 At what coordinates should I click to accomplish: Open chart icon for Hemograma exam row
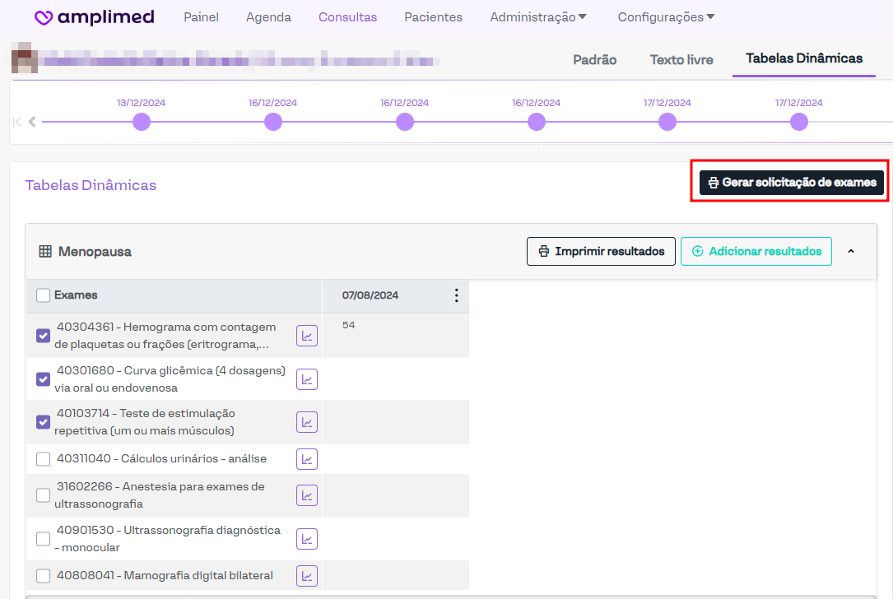[x=307, y=336]
